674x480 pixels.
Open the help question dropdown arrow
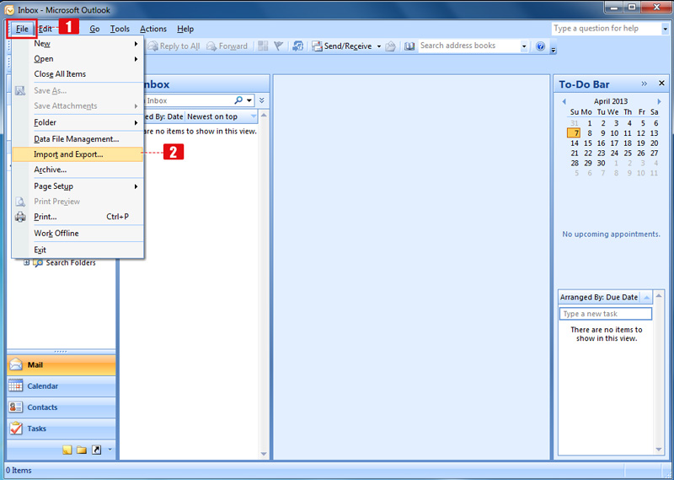pyautogui.click(x=666, y=29)
